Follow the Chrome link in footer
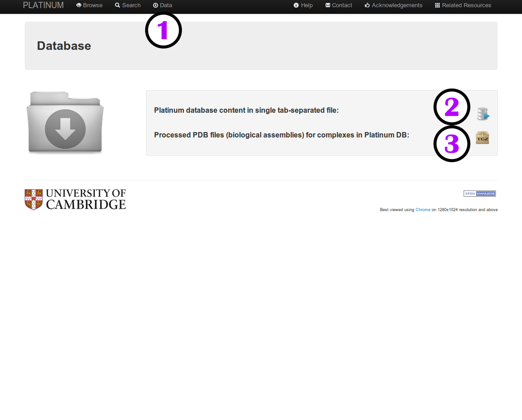 pos(423,210)
